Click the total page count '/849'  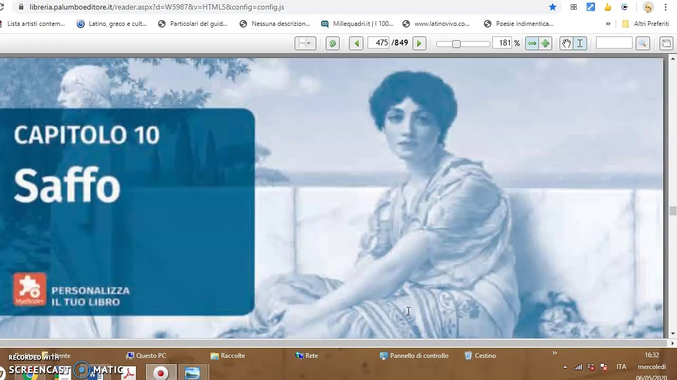click(400, 43)
